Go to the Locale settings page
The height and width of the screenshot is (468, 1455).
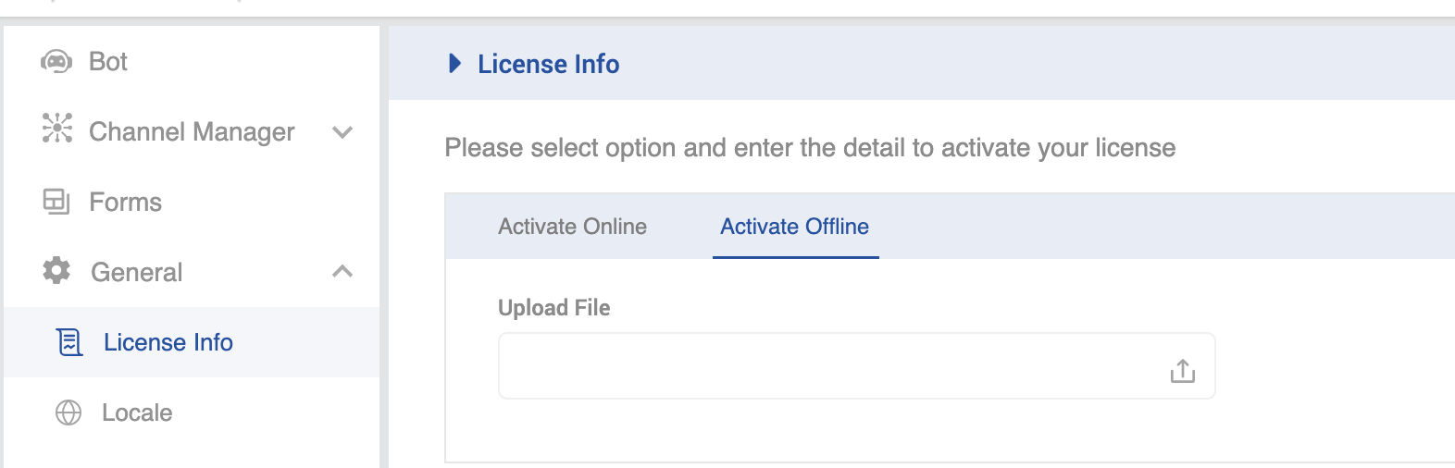click(x=137, y=413)
